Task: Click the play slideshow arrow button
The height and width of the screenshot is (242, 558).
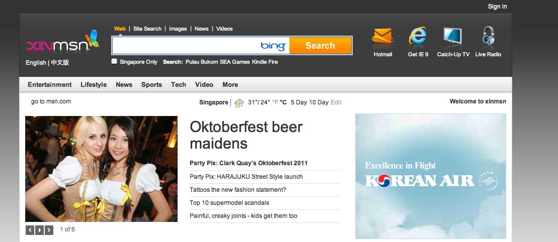Action: (40, 230)
